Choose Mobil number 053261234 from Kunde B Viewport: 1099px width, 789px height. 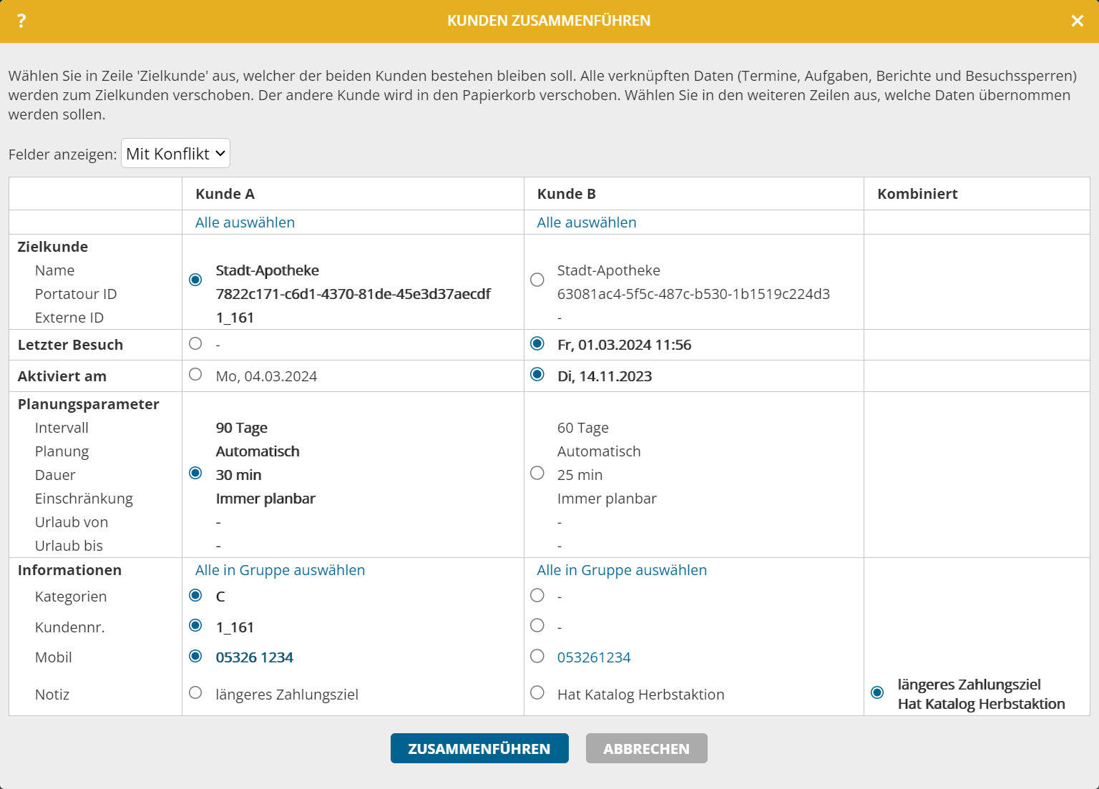[x=537, y=656]
